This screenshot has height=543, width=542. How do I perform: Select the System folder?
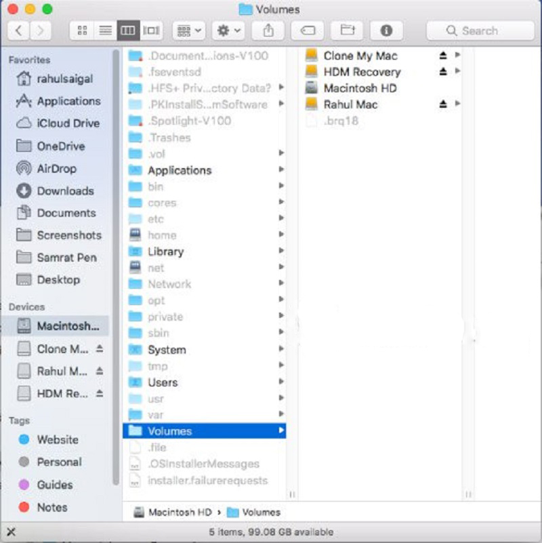click(x=204, y=350)
